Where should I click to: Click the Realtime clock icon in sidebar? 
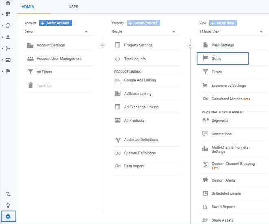(x=8, y=26)
